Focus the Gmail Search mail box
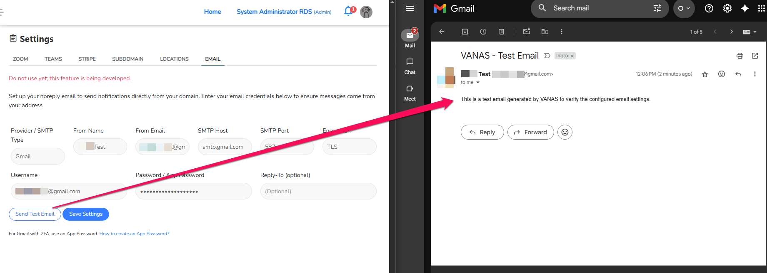 600,8
